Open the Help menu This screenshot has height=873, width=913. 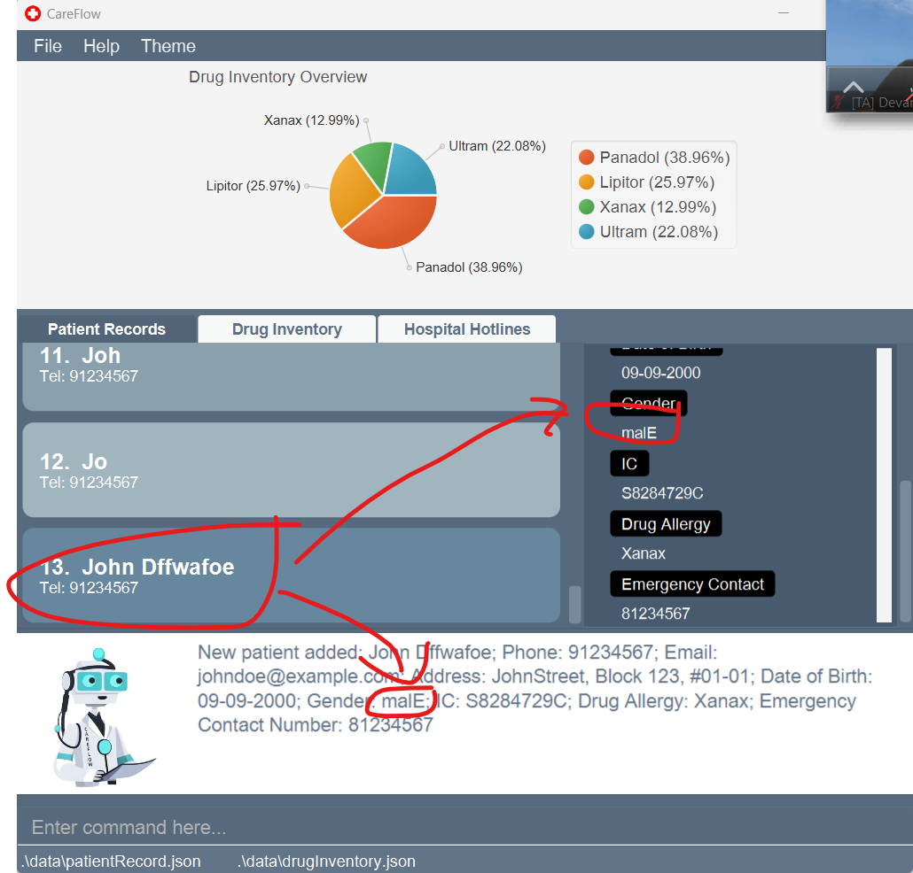[x=101, y=46]
